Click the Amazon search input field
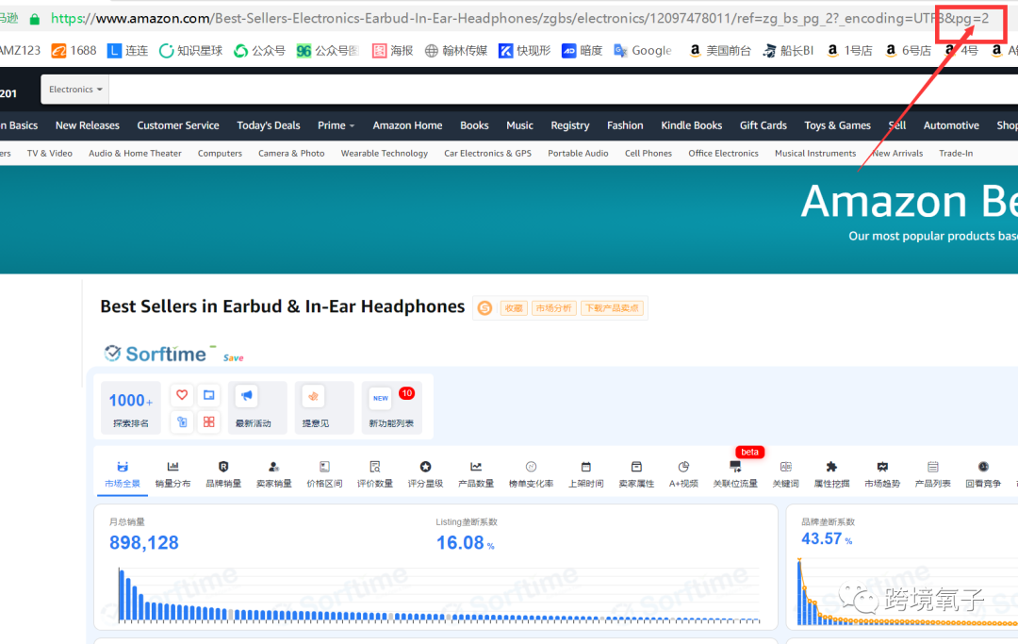Screen dimensions: 1018x644 click(563, 89)
